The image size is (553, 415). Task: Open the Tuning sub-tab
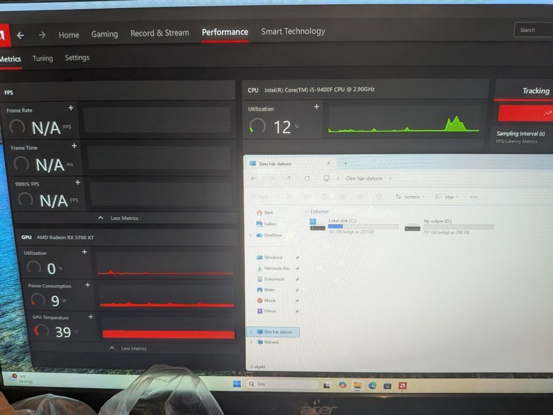point(42,58)
